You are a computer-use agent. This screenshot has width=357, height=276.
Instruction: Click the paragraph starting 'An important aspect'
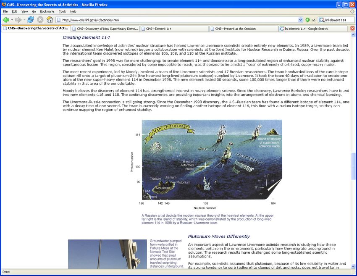coord(262,250)
